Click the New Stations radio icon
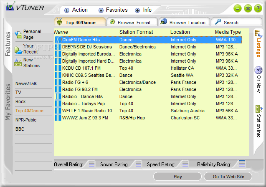Image resolution: width=266 pixels, height=187 pixels. click(x=18, y=62)
